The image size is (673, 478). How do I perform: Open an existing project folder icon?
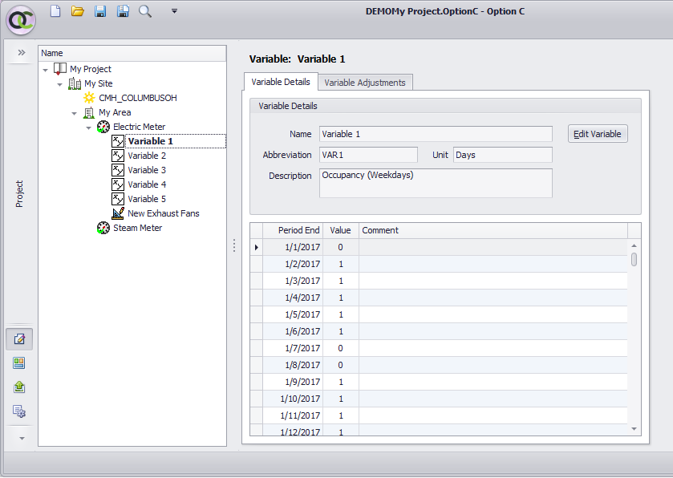coord(78,11)
